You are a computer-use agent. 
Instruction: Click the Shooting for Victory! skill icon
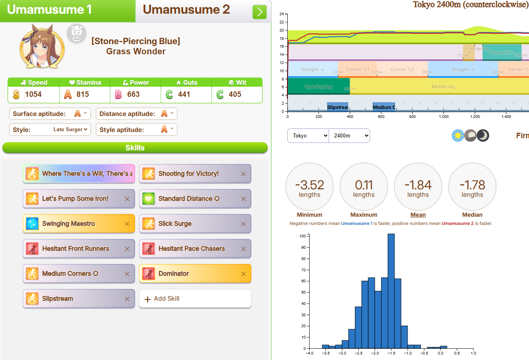[148, 174]
